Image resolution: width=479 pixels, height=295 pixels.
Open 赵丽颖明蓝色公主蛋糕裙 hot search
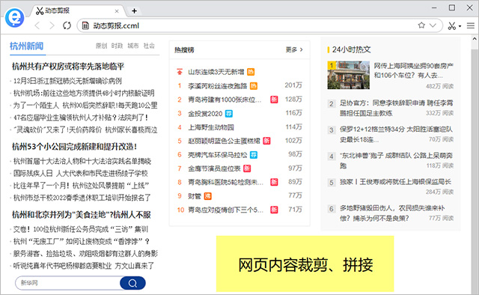224,141
